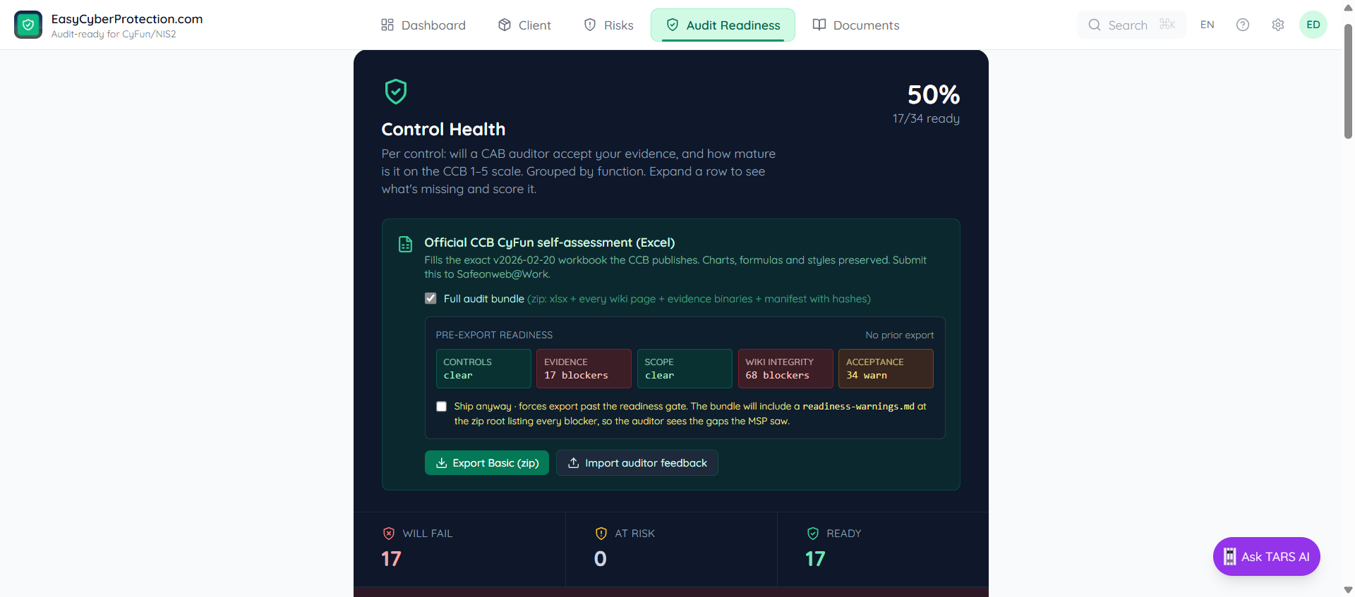Click the WILL FAIL shield icon
The image size is (1355, 597).
tap(389, 534)
